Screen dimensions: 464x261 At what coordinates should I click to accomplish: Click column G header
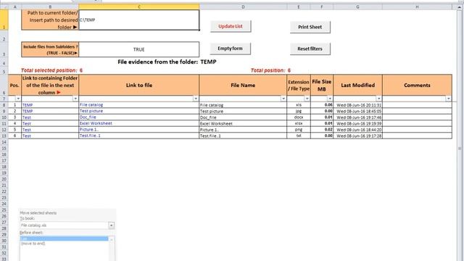click(x=357, y=7)
